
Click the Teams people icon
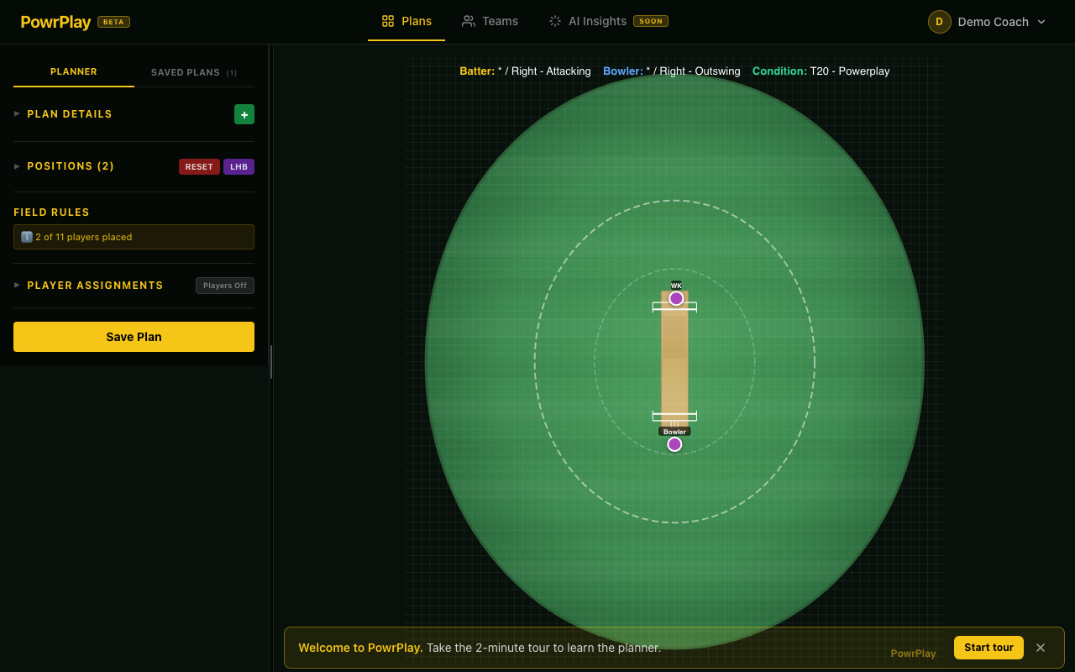469,21
